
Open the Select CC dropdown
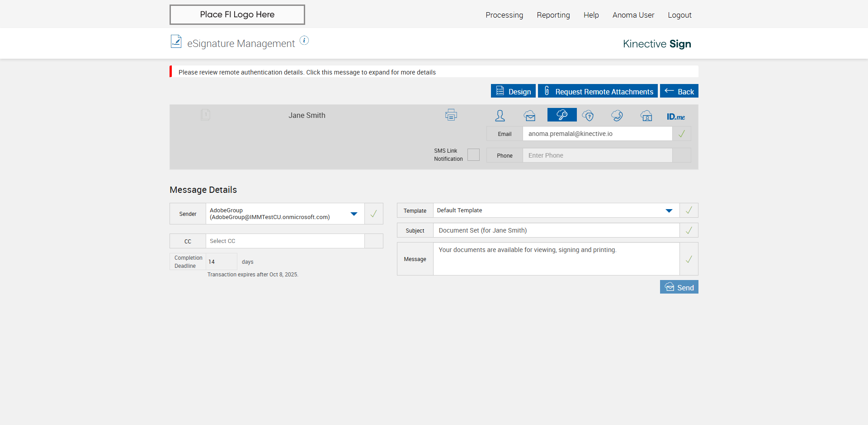pyautogui.click(x=285, y=241)
